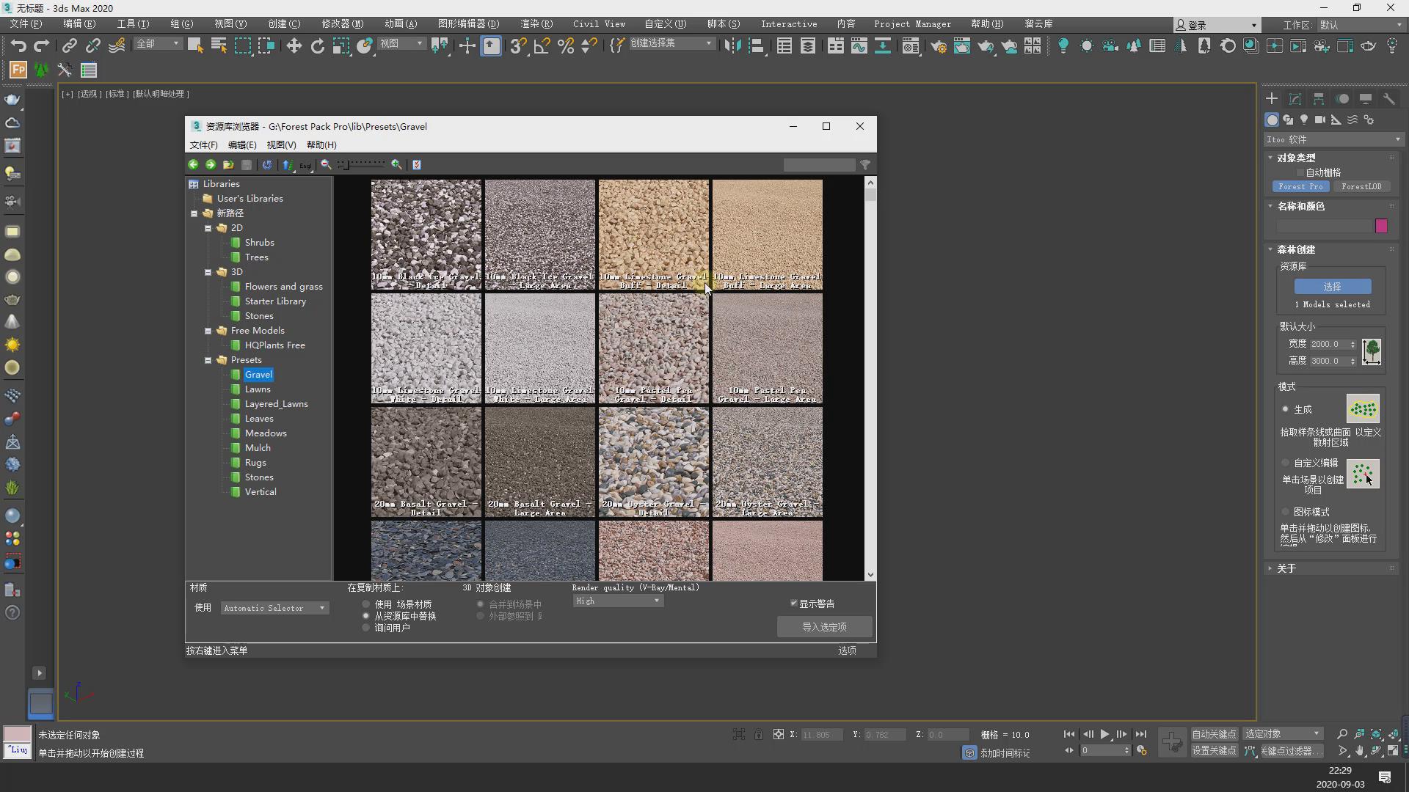The width and height of the screenshot is (1409, 792).
Task: Click the filter funnel icon in library browser
Action: [x=865, y=165]
